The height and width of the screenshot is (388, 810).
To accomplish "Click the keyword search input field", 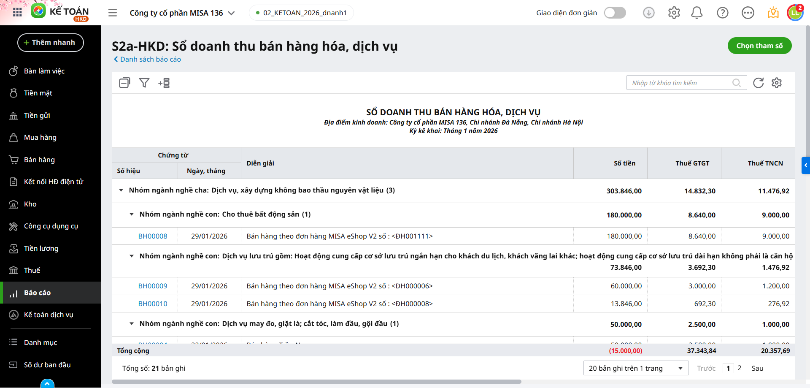I will (680, 83).
